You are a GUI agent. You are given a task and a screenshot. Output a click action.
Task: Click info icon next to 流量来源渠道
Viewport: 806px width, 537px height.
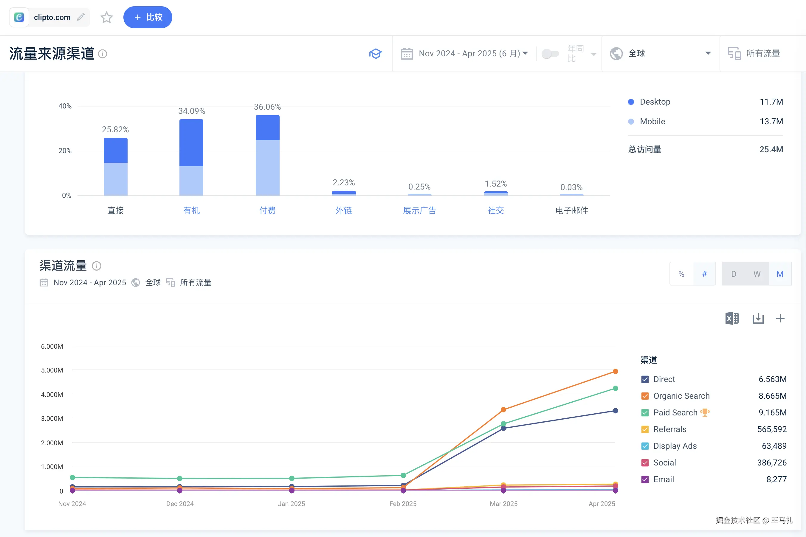(103, 54)
